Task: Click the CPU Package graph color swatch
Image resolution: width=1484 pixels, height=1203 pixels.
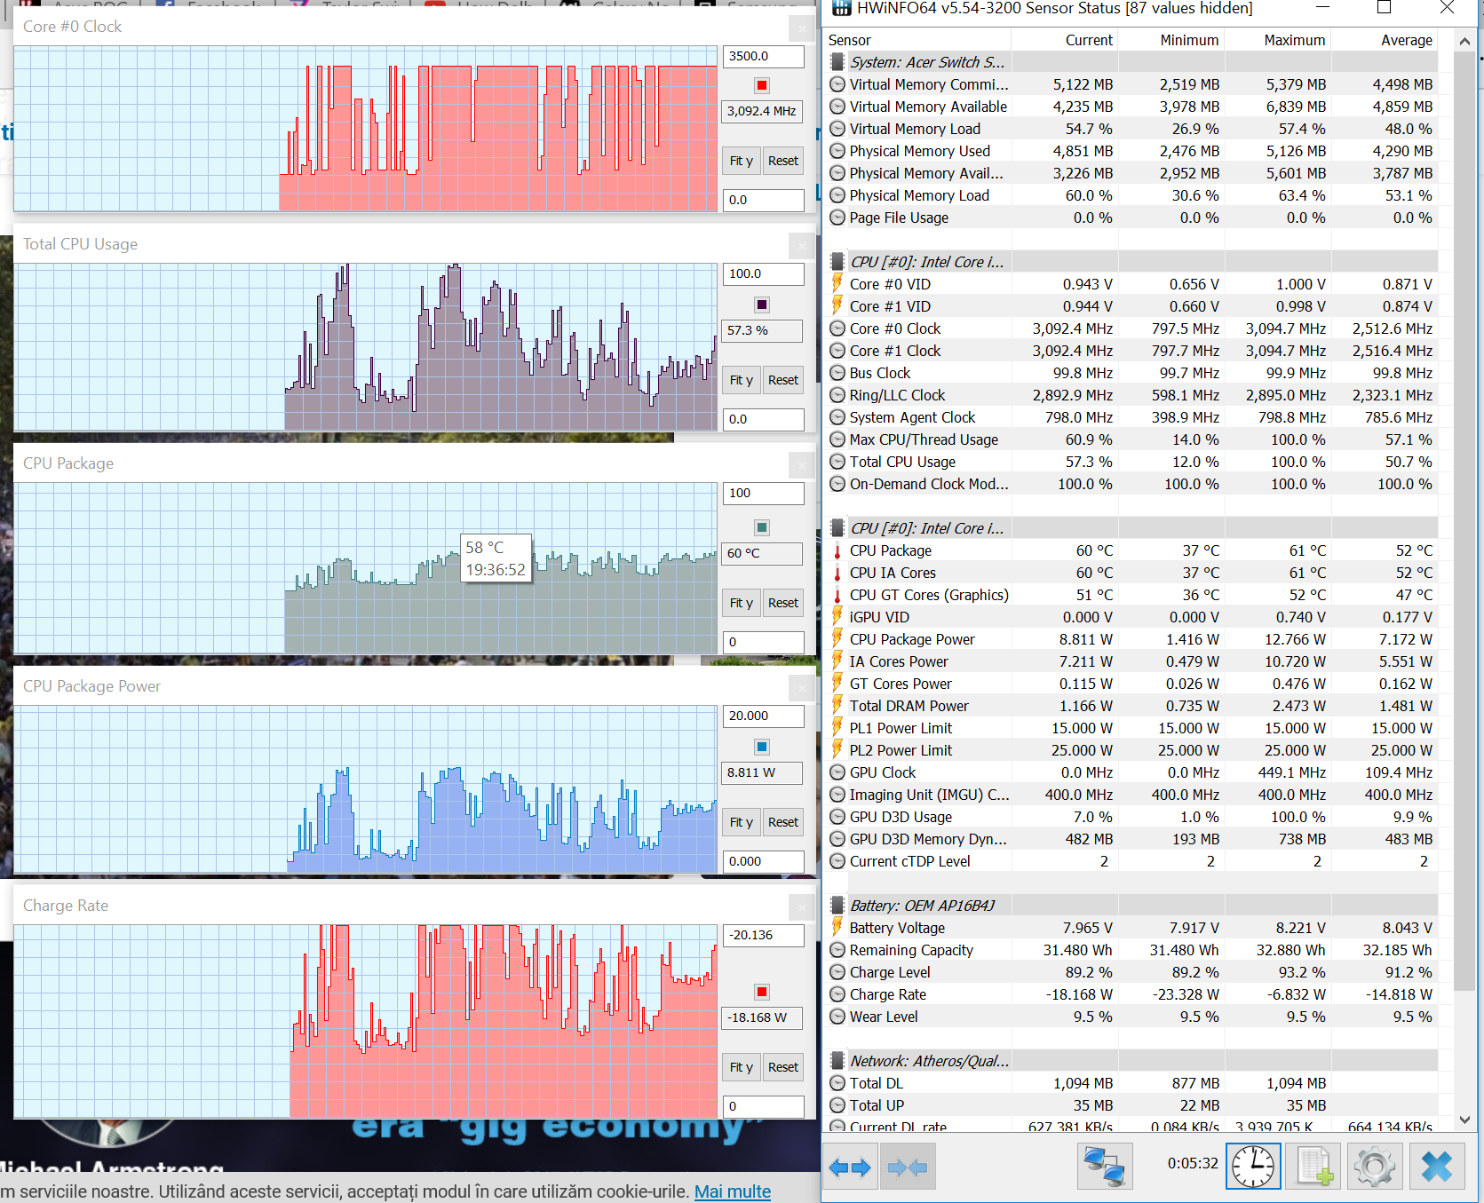Action: (762, 527)
